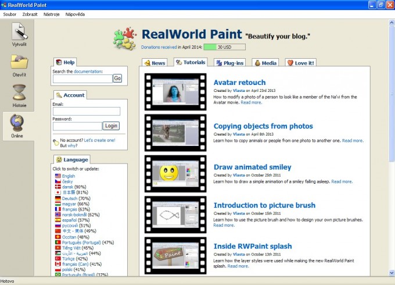Open the Media tab
The width and height of the screenshot is (395, 285).
click(265, 63)
